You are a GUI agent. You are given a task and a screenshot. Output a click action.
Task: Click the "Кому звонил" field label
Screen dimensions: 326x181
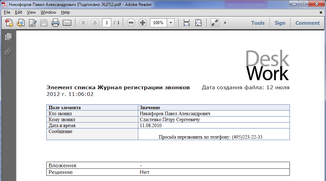[62, 120]
